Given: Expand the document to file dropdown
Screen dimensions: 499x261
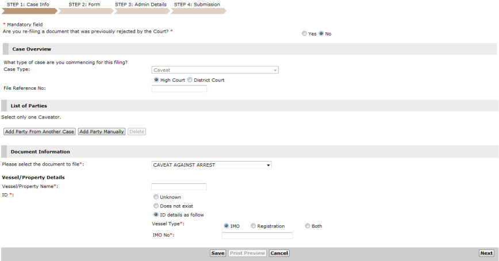Looking at the screenshot, I should click(211, 165).
